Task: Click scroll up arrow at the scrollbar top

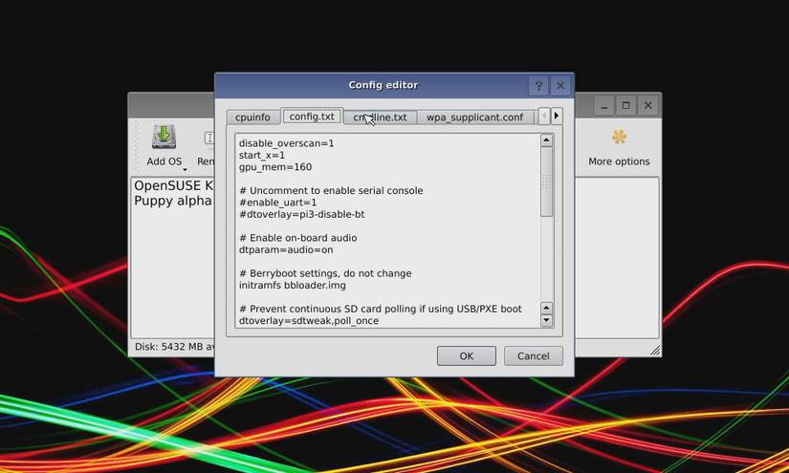Action: click(546, 140)
